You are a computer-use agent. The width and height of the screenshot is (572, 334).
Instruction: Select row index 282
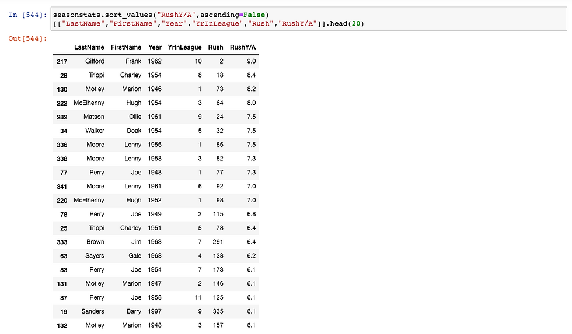(62, 117)
